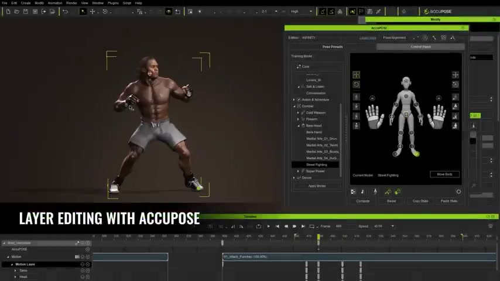500x281 pixels.
Task: Jump to timeline start frame
Action: pos(277,226)
